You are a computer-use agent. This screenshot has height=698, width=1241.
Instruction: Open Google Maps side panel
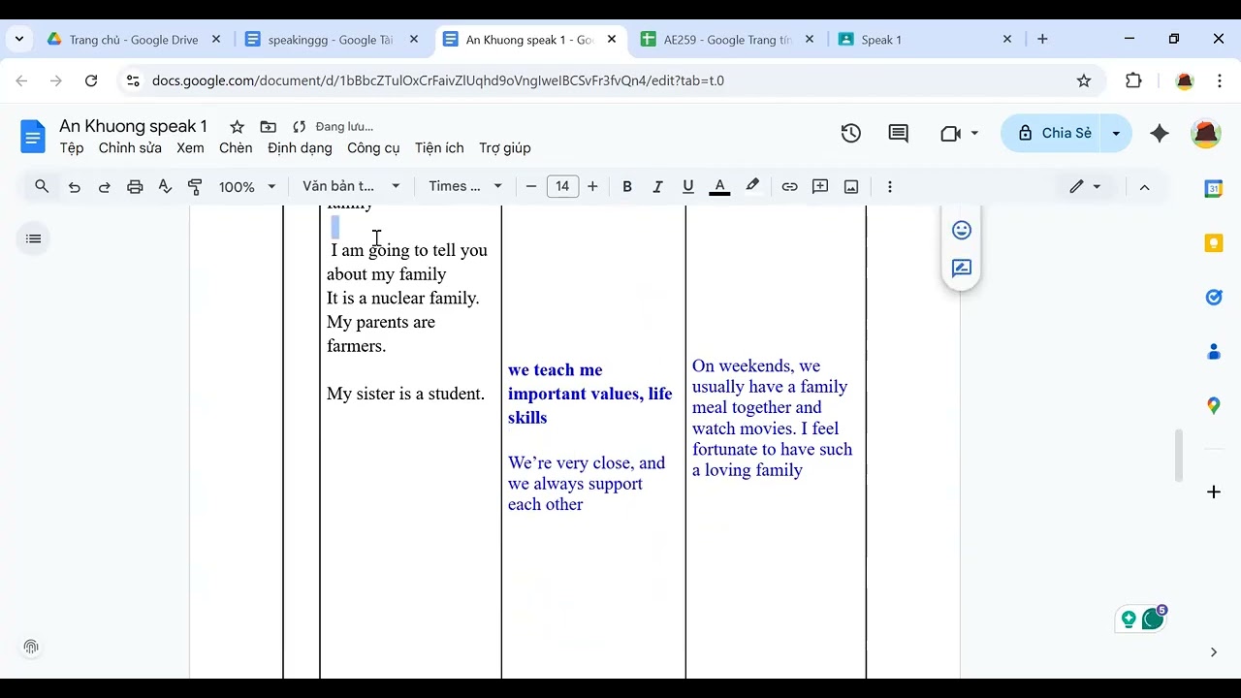(1214, 406)
